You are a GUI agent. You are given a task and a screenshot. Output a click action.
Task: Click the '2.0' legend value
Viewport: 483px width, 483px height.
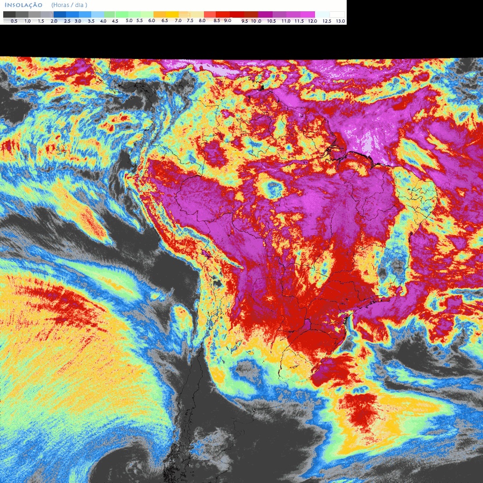[x=54, y=21]
